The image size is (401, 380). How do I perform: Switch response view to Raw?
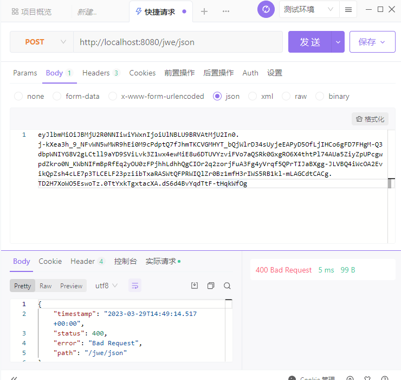46,286
